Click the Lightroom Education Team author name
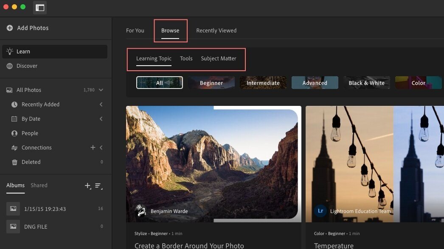This screenshot has width=444, height=249. tap(360, 211)
